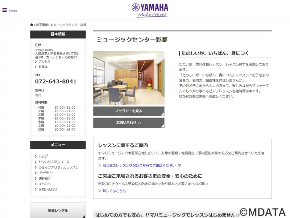290x218 pixels.
Task: Click ご来店ご来場されるお客さまの安全・安心のために heading
Action: coord(150,176)
